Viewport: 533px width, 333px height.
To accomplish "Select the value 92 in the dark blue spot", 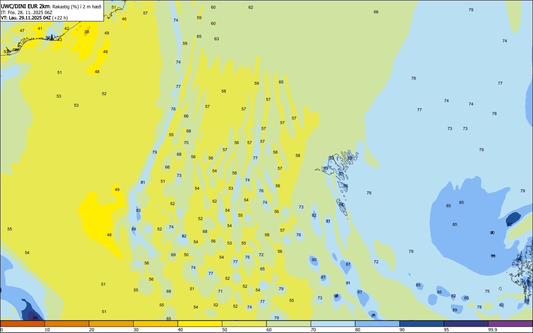I will [510, 225].
